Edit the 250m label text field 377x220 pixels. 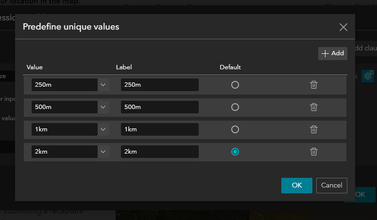tap(159, 85)
